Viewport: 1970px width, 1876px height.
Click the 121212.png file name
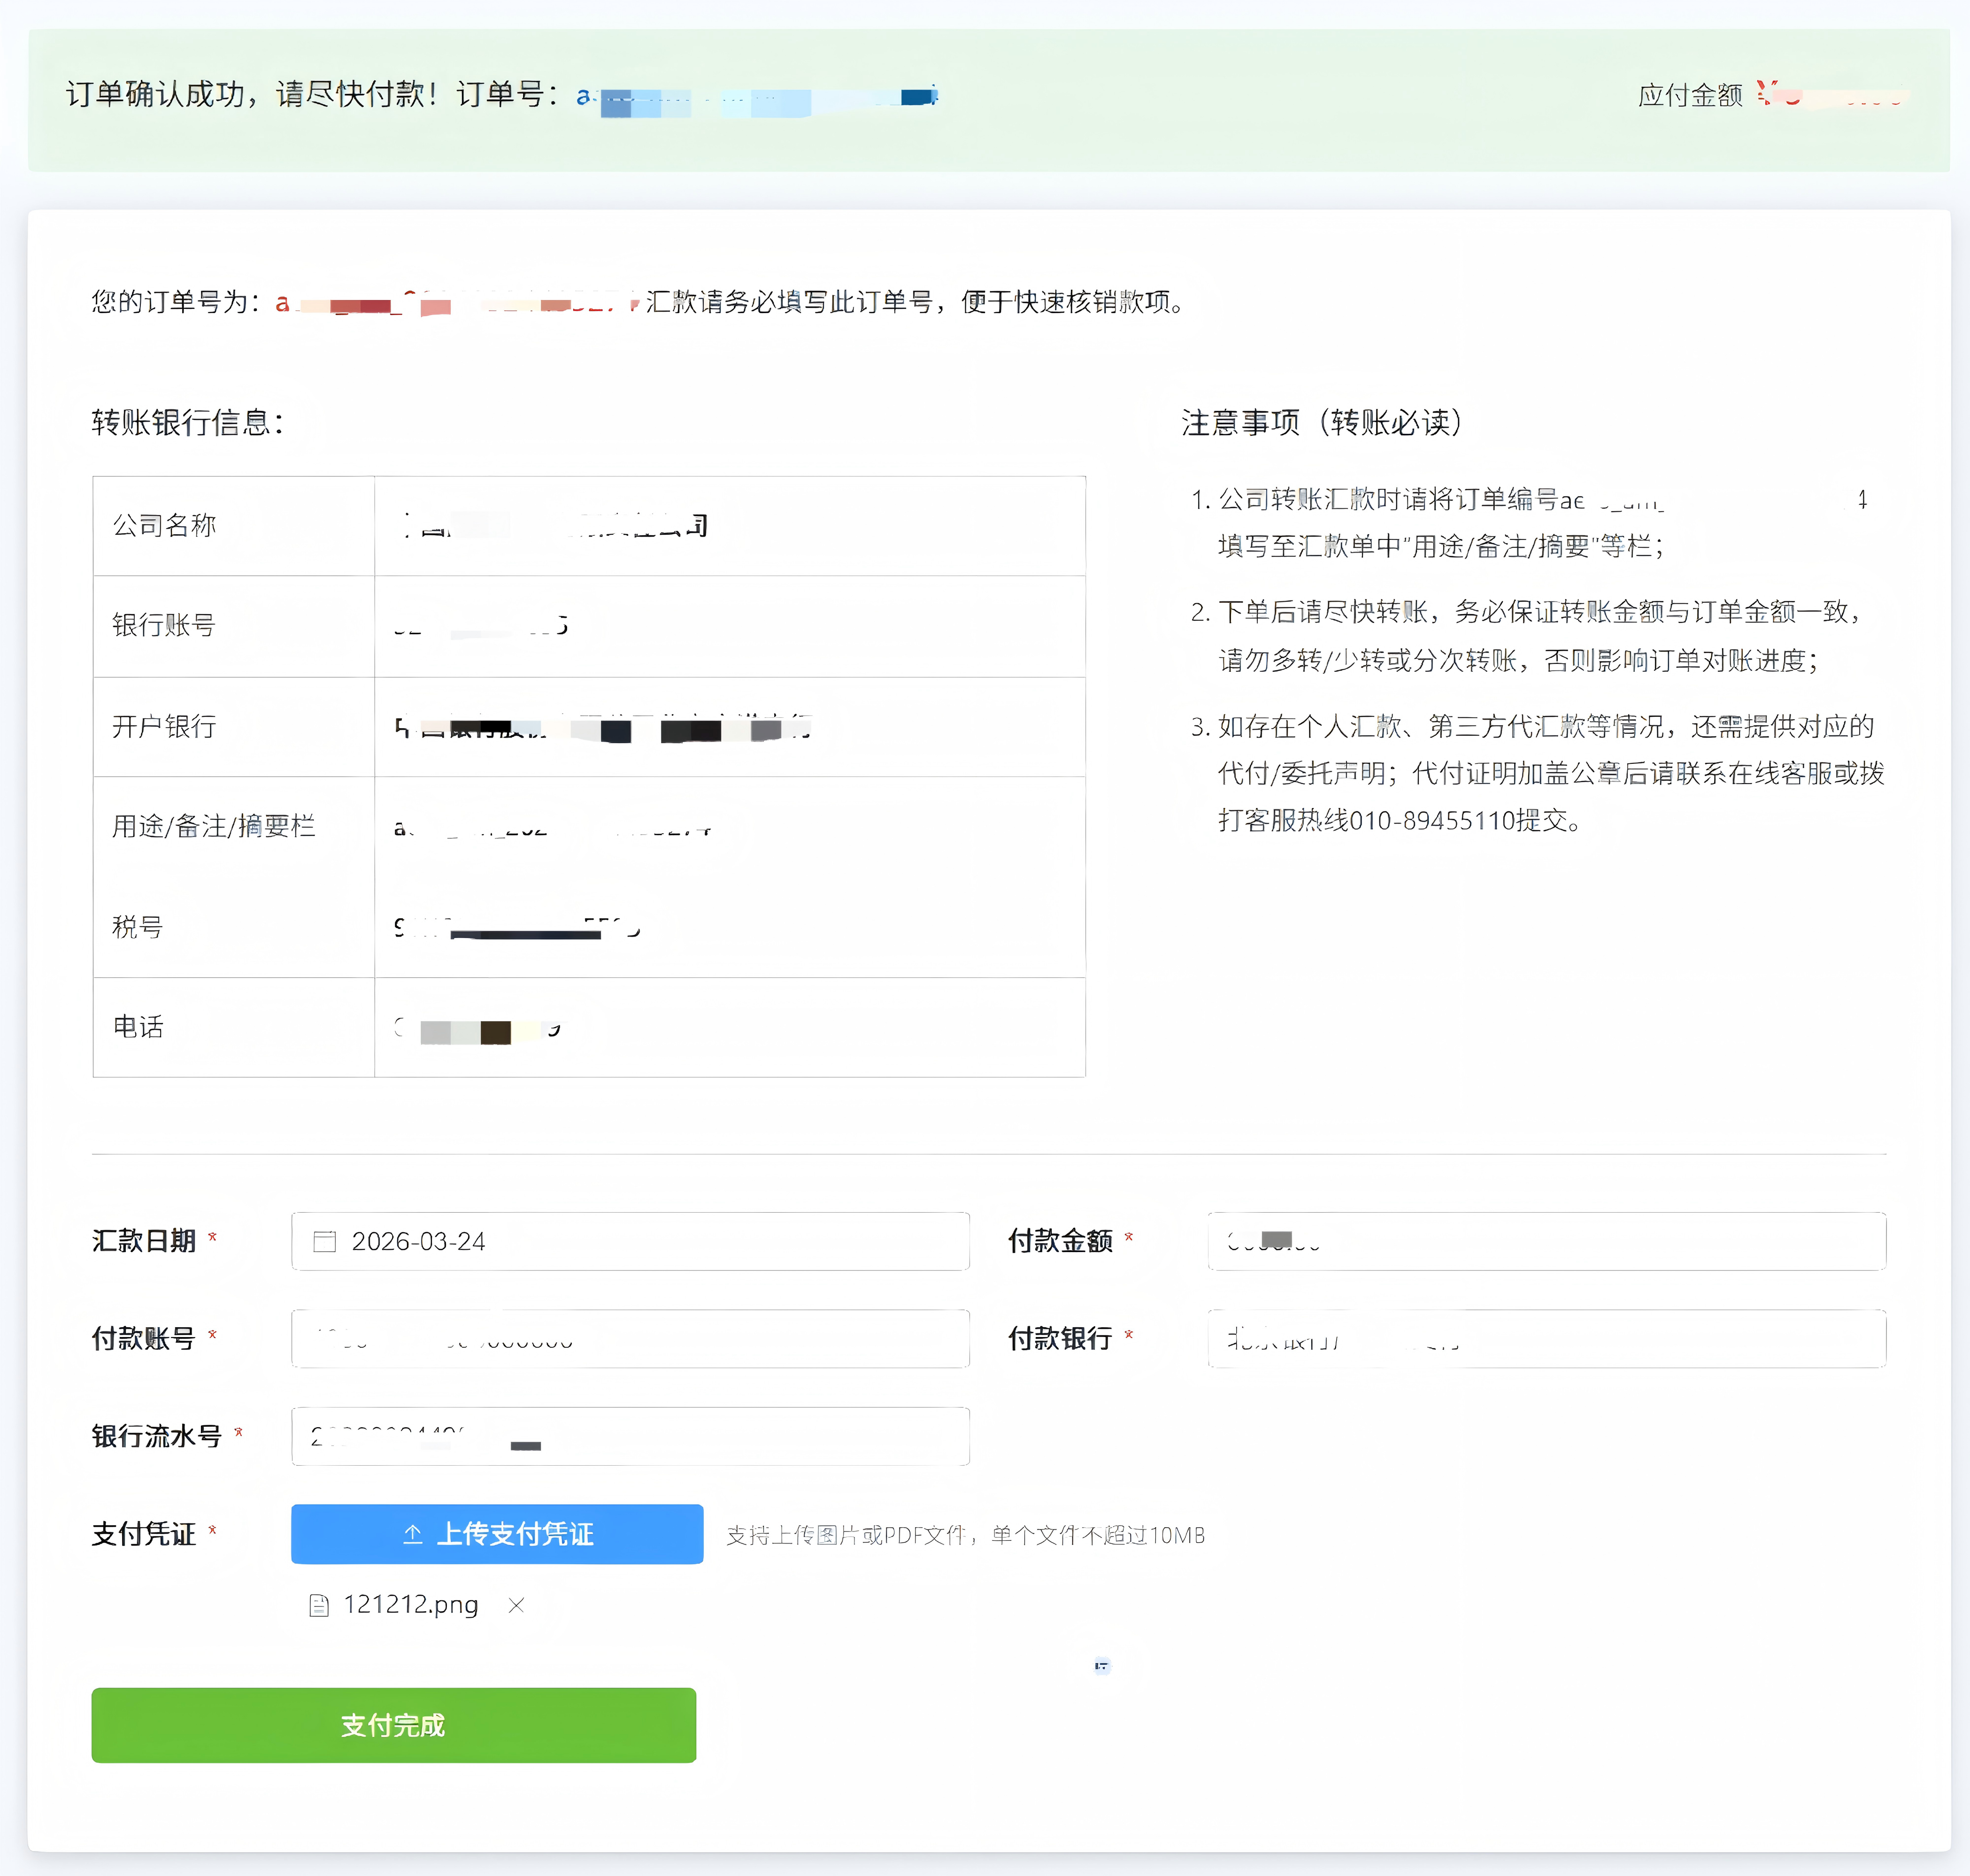click(411, 1605)
